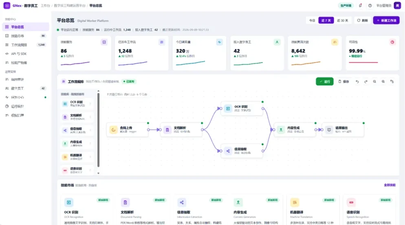This screenshot has width=405, height=225.
Task: Click the 信息抽取 node on the canvas
Action: pos(242,151)
